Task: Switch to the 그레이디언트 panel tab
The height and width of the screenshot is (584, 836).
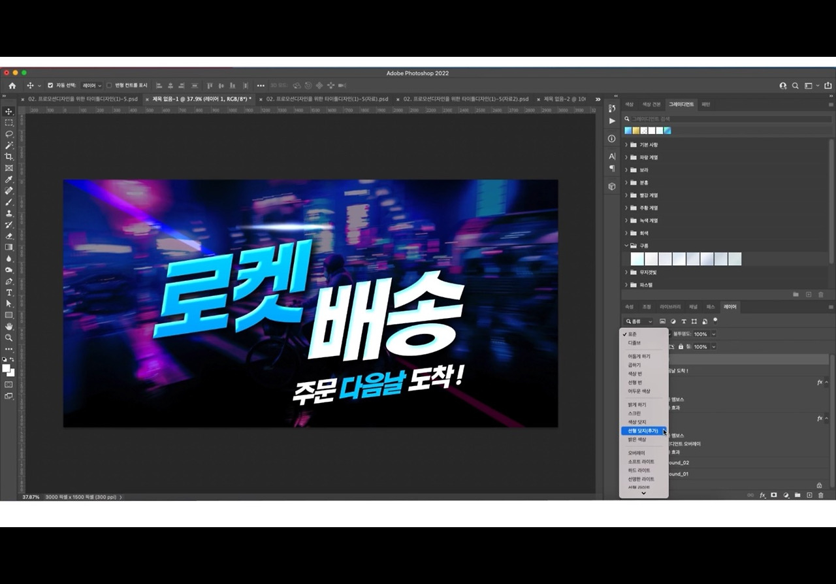Action: click(680, 105)
